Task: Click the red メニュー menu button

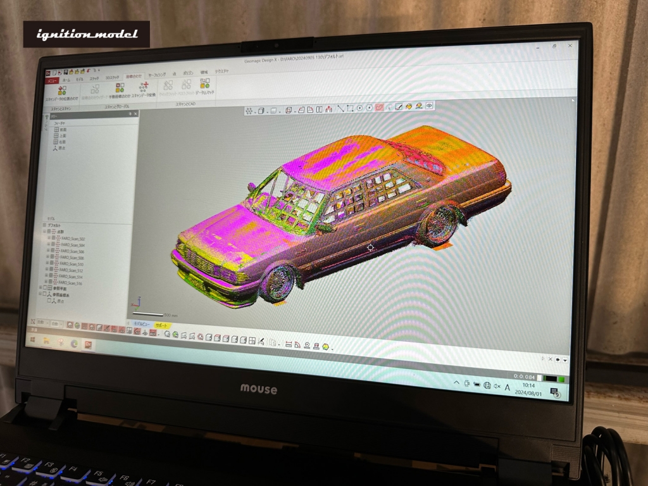Action: tap(52, 80)
